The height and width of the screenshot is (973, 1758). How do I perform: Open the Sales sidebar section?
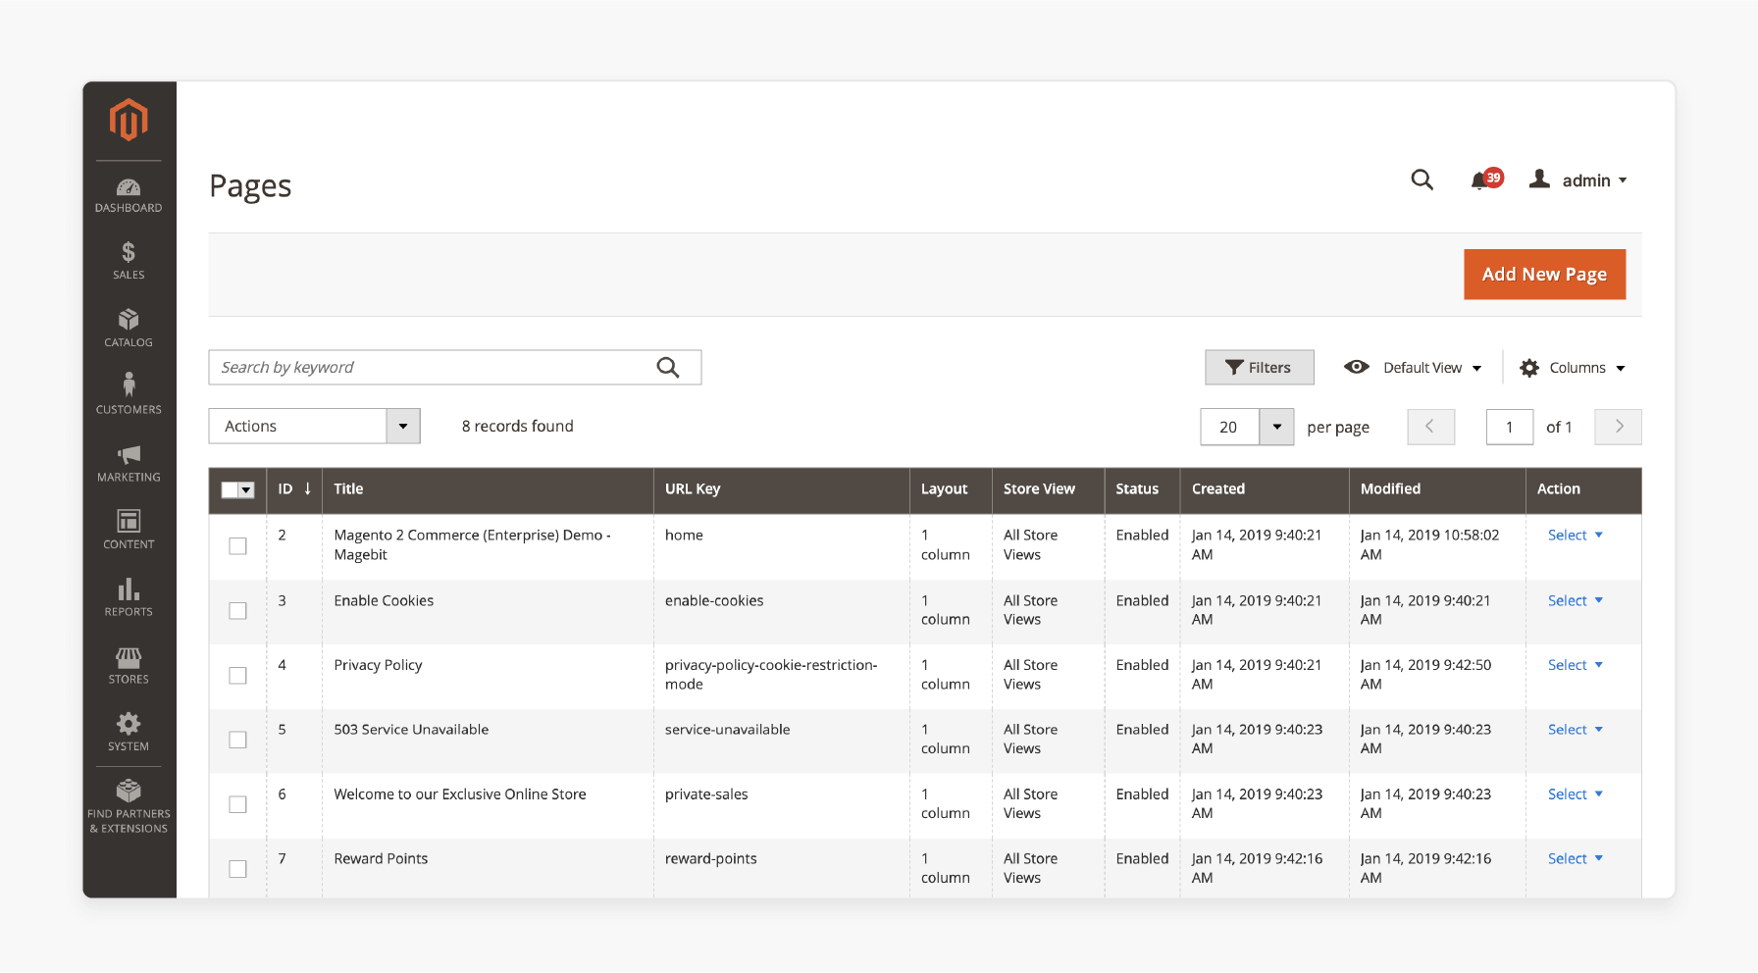click(x=129, y=261)
